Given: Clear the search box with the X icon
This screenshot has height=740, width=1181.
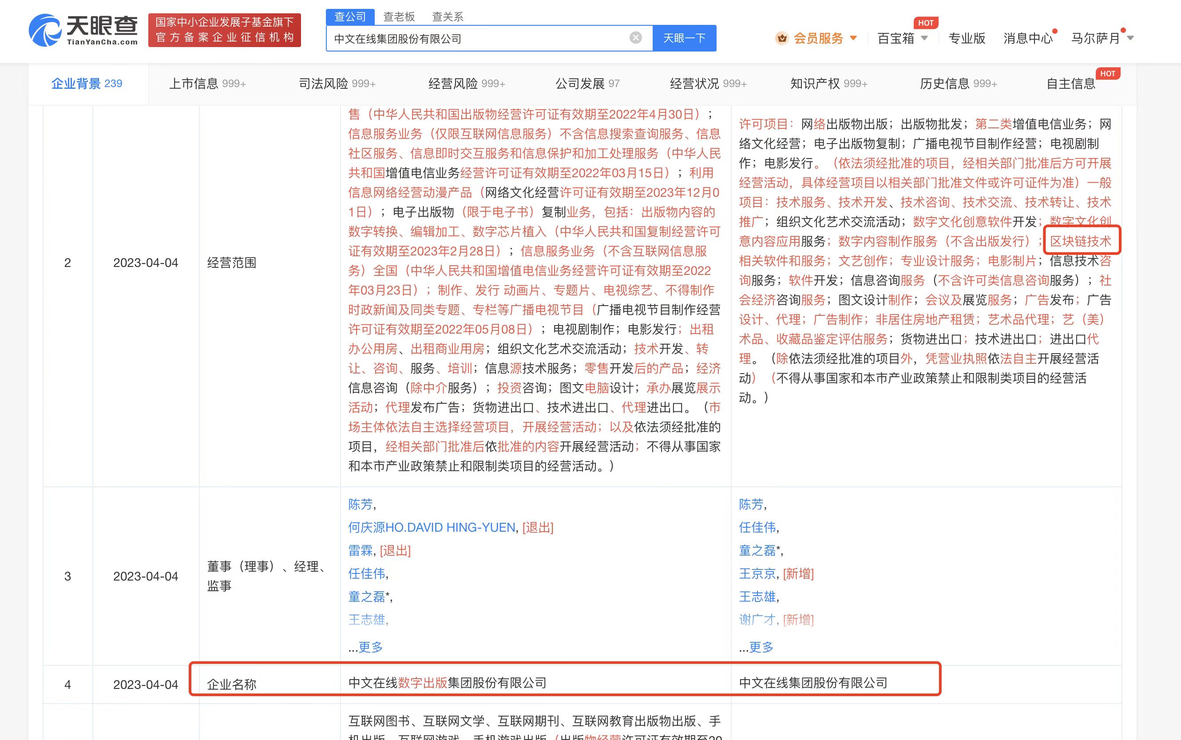Looking at the screenshot, I should (635, 38).
